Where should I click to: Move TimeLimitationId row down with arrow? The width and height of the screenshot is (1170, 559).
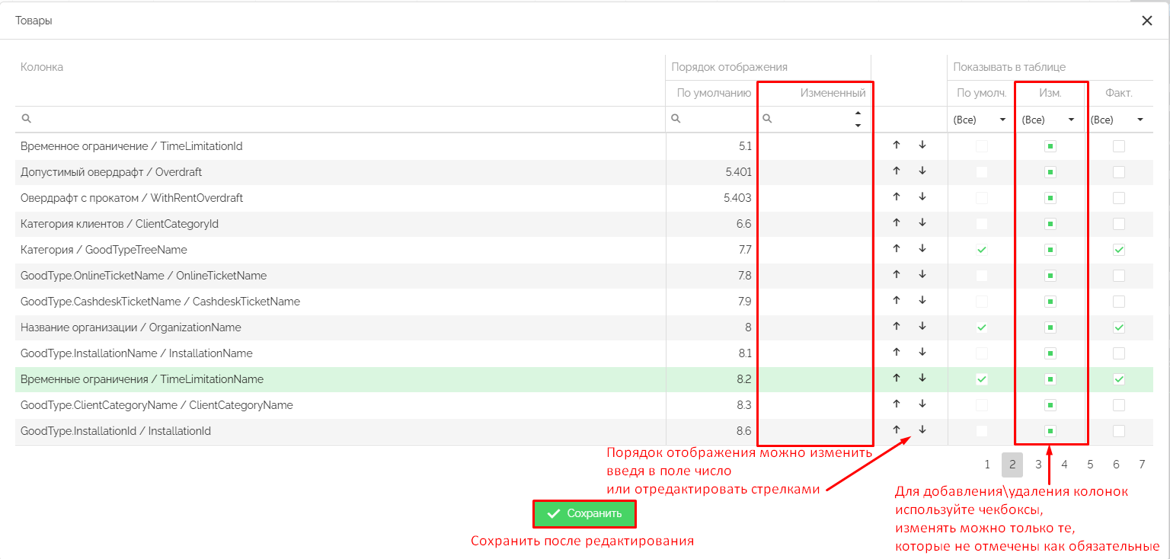pyautogui.click(x=922, y=145)
